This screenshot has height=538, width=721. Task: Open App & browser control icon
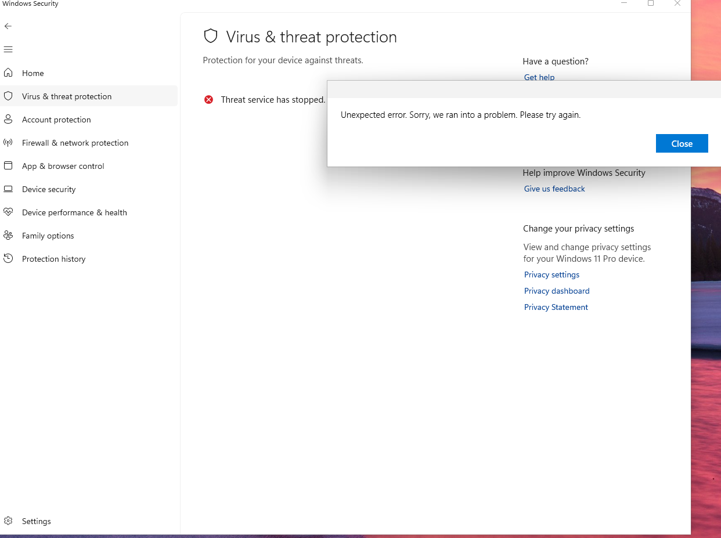click(8, 165)
